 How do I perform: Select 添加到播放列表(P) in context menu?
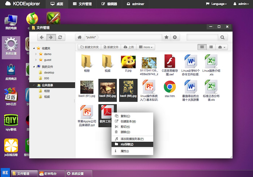pos(132,139)
